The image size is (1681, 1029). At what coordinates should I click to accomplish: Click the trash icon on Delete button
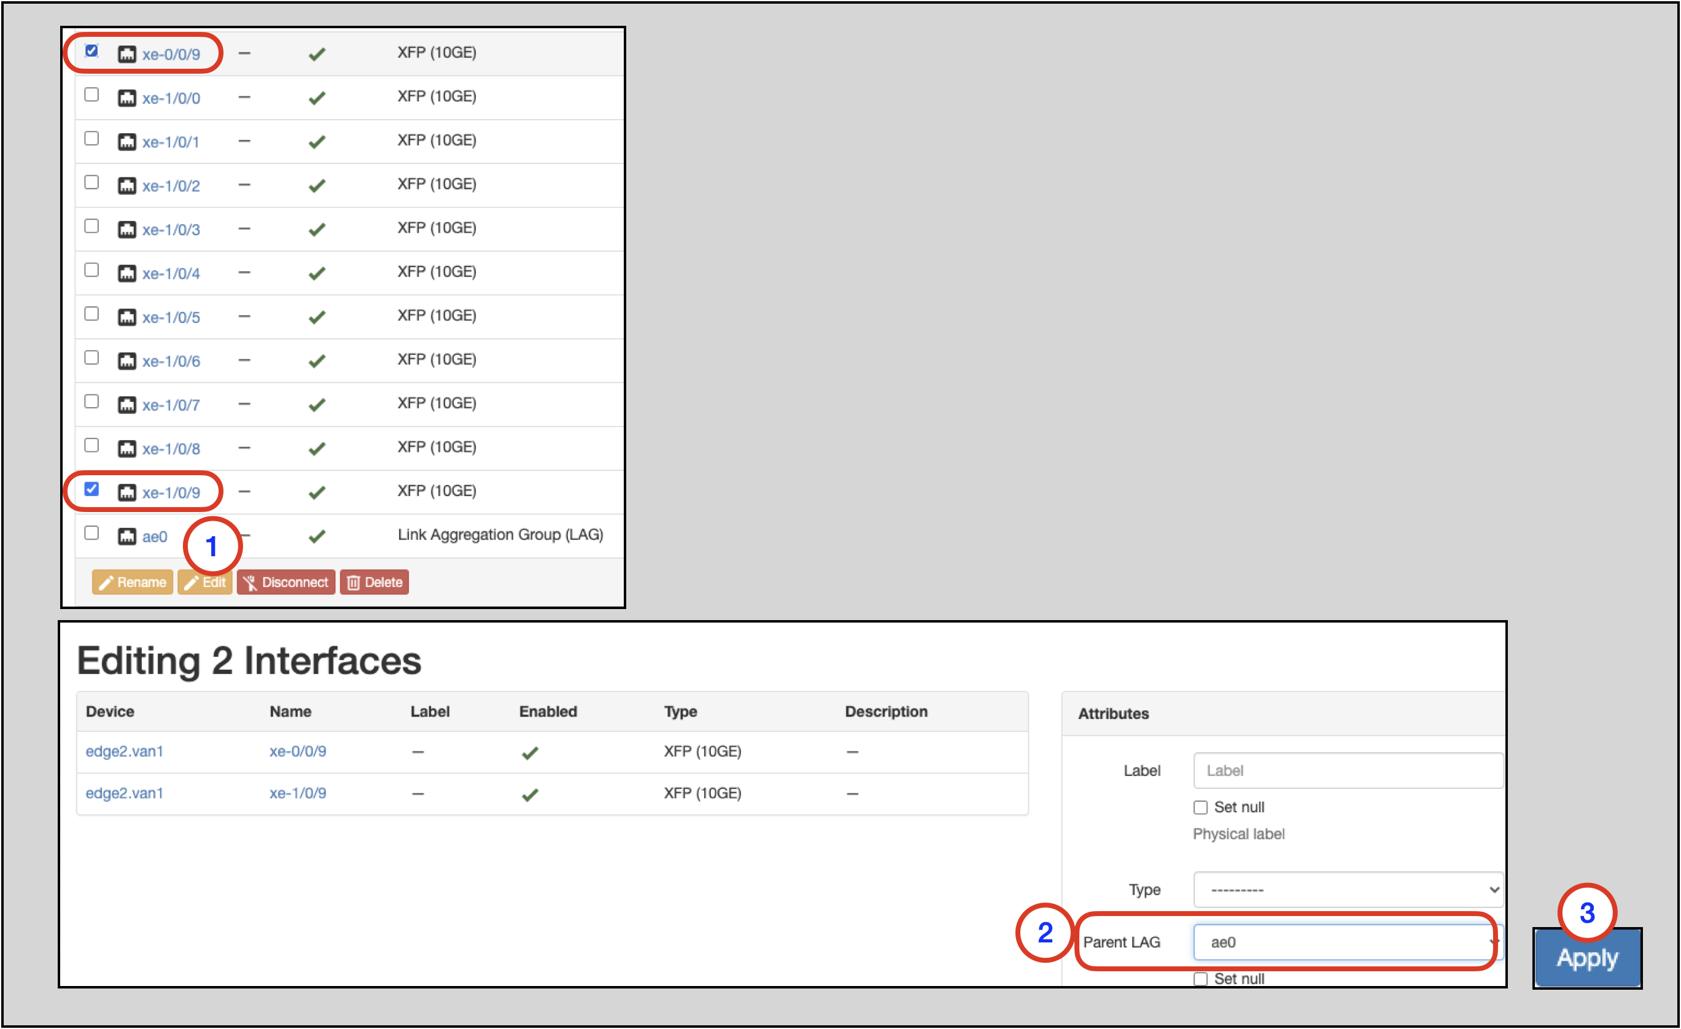coord(354,582)
